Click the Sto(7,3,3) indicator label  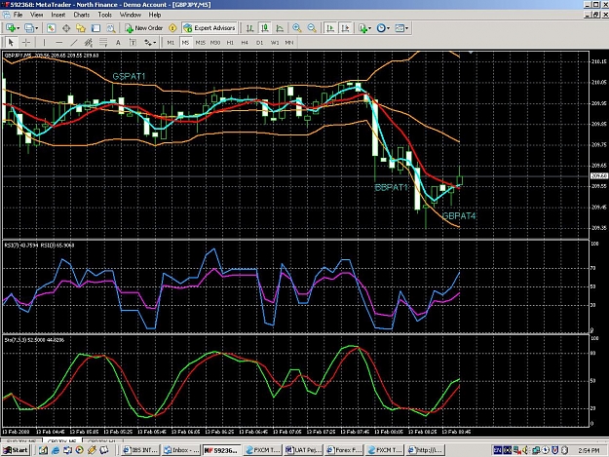34,340
